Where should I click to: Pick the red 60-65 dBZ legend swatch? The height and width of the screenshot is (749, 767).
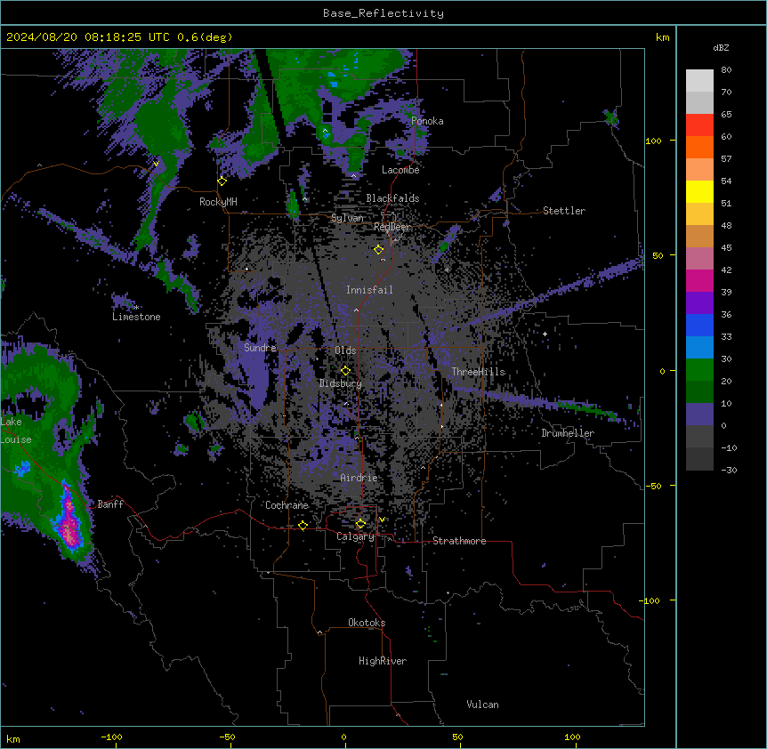(699, 125)
